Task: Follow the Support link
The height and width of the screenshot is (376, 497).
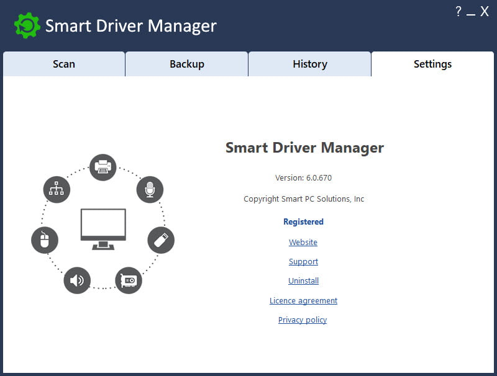Action: pyautogui.click(x=303, y=262)
